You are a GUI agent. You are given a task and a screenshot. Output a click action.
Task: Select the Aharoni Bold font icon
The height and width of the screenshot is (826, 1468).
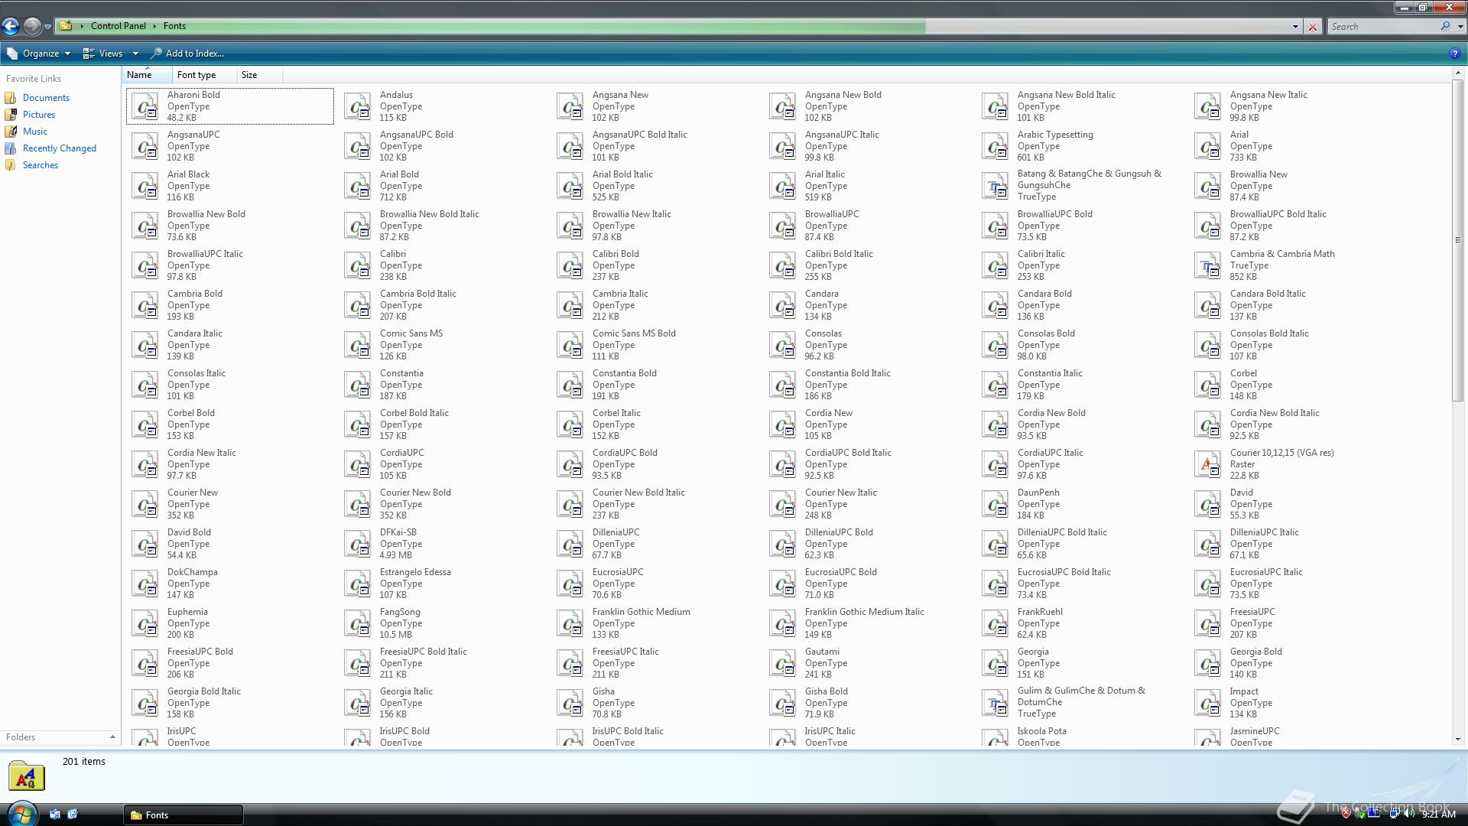point(145,106)
